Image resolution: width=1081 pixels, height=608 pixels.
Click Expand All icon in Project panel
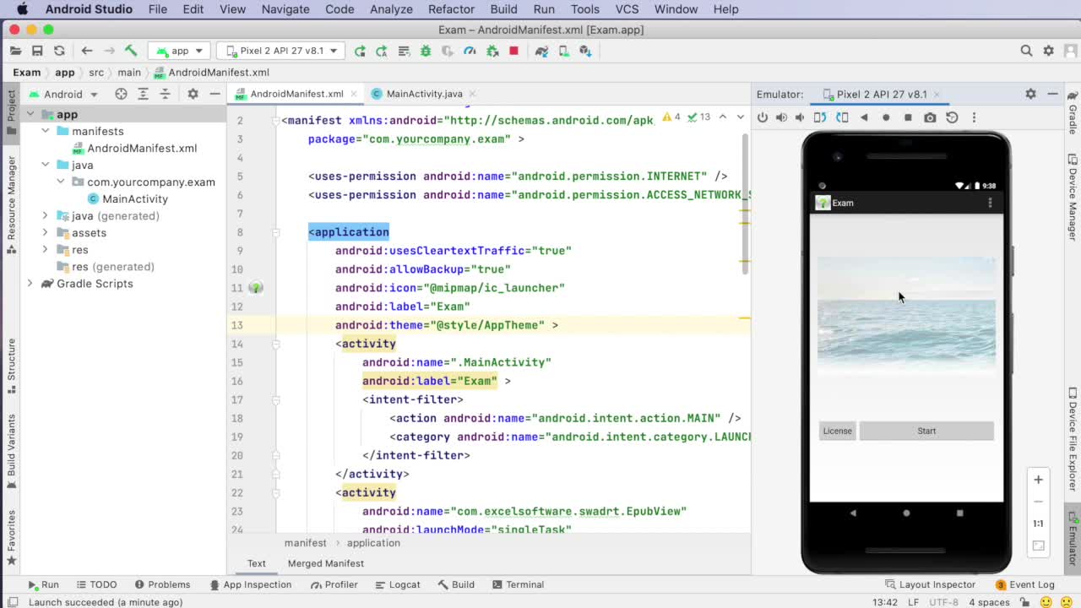tap(143, 94)
